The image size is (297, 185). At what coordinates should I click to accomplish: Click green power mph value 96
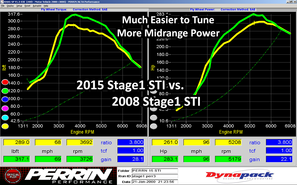coord(197,159)
